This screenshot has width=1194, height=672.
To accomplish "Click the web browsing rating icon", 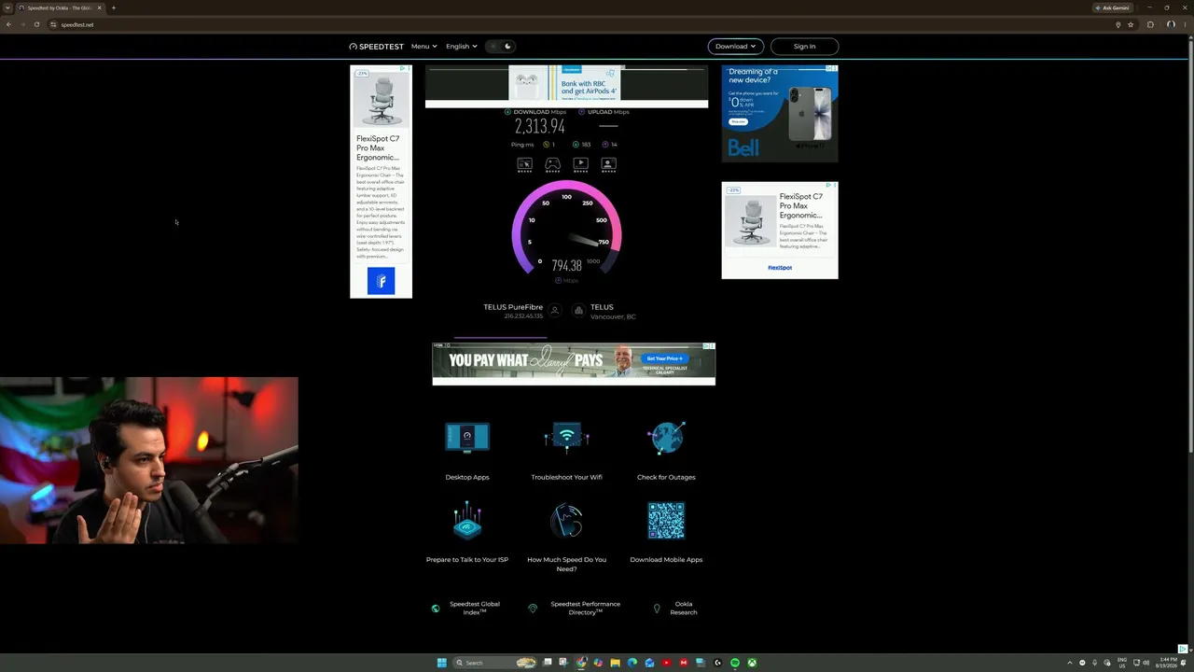I will coord(524,164).
